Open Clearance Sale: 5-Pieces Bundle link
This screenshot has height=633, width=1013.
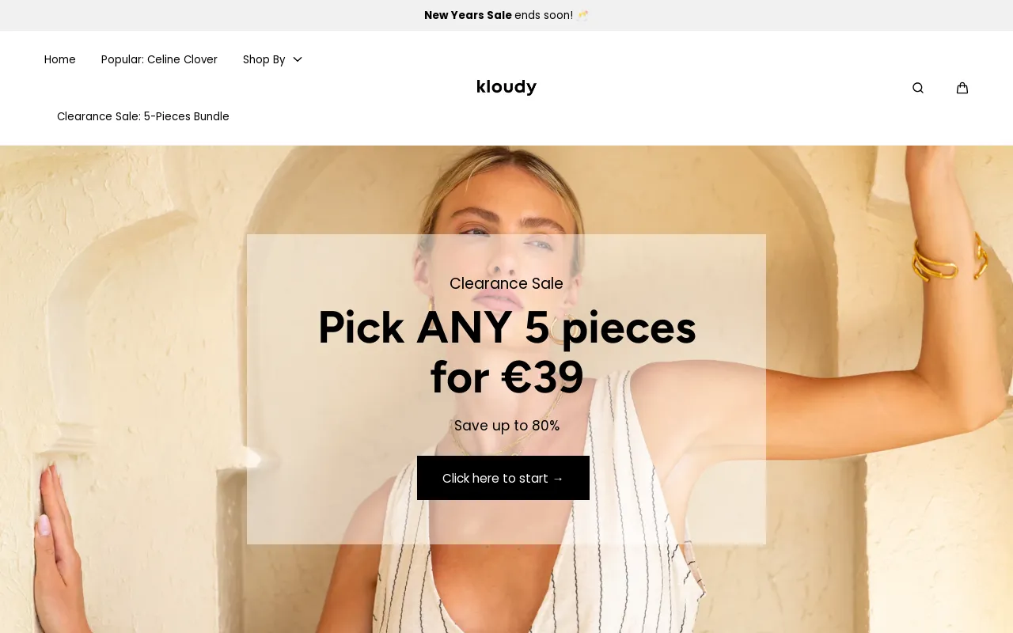[x=143, y=116]
